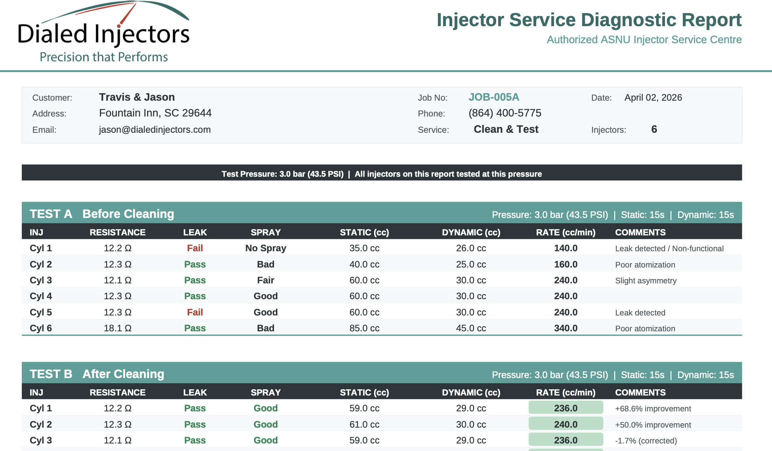Click Test A SPRAY column header
Screen dimensions: 772x451
266,232
